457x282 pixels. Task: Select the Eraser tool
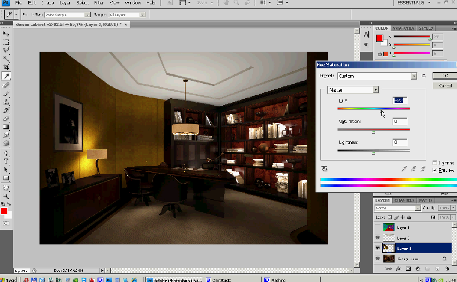click(6, 119)
